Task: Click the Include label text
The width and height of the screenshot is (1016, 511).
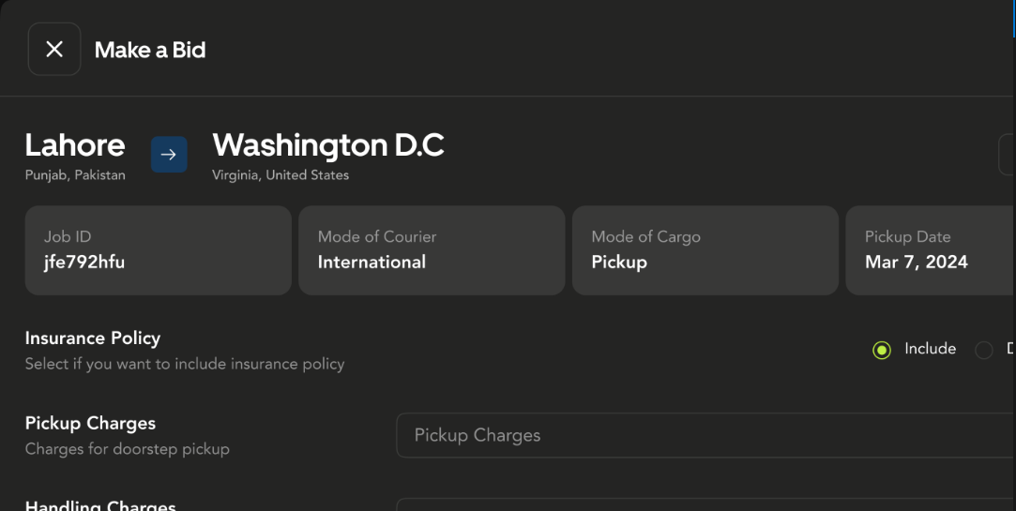Action: point(930,349)
